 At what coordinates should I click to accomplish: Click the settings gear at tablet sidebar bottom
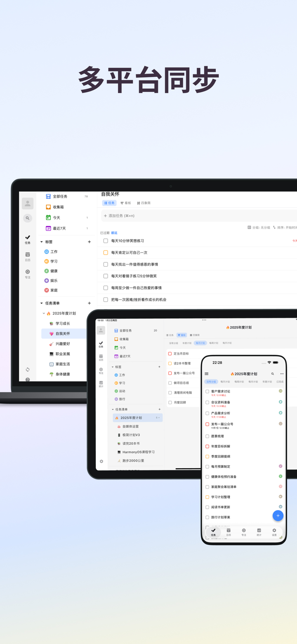[101, 461]
